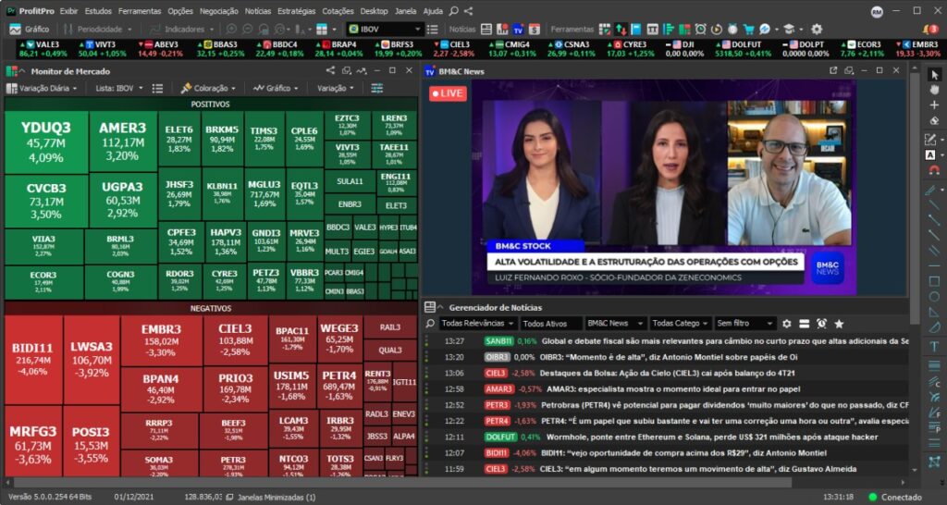Viewport: 947px width, 505px height.
Task: Open the BM&C News source dropdown
Action: tap(616, 324)
